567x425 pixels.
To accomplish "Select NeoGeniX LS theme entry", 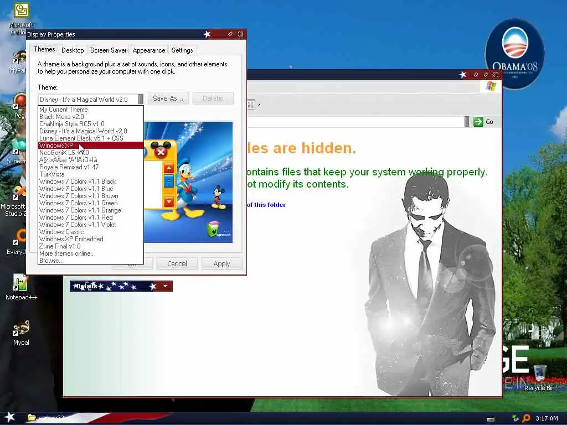I will click(91, 153).
